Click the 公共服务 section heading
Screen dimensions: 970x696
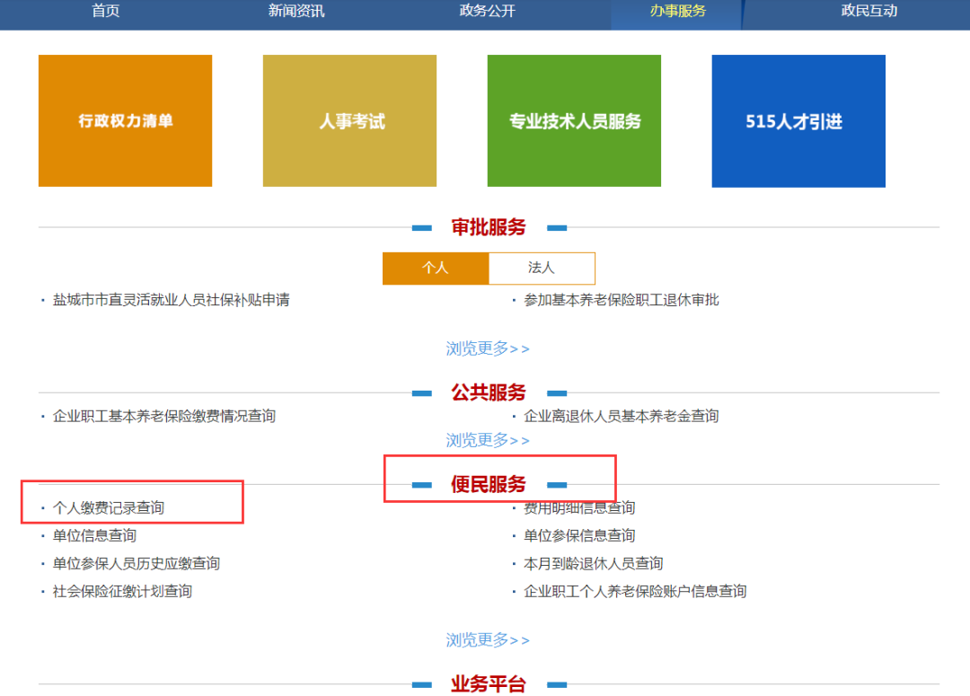488,392
